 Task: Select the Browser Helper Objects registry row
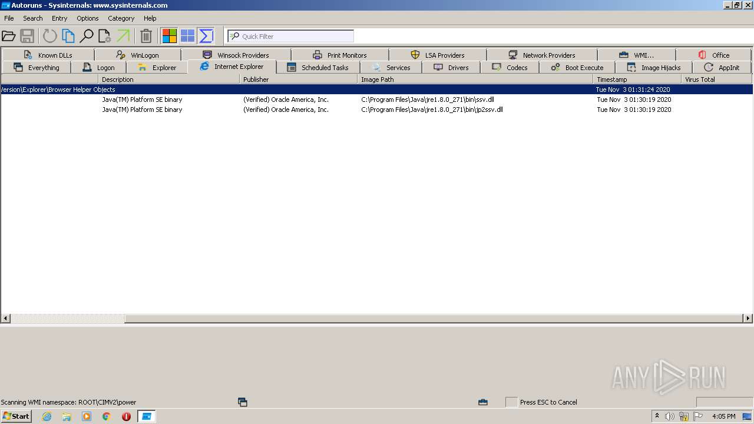376,90
